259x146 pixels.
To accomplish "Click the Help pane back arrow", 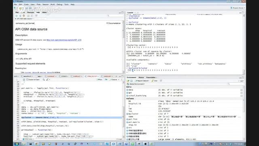I will click(x=16, y=16).
